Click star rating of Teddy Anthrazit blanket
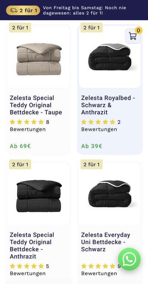The image size is (148, 284). point(27,266)
